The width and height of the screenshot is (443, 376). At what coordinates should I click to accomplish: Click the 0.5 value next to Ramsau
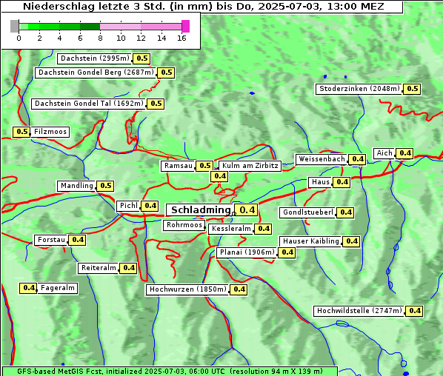pyautogui.click(x=204, y=166)
